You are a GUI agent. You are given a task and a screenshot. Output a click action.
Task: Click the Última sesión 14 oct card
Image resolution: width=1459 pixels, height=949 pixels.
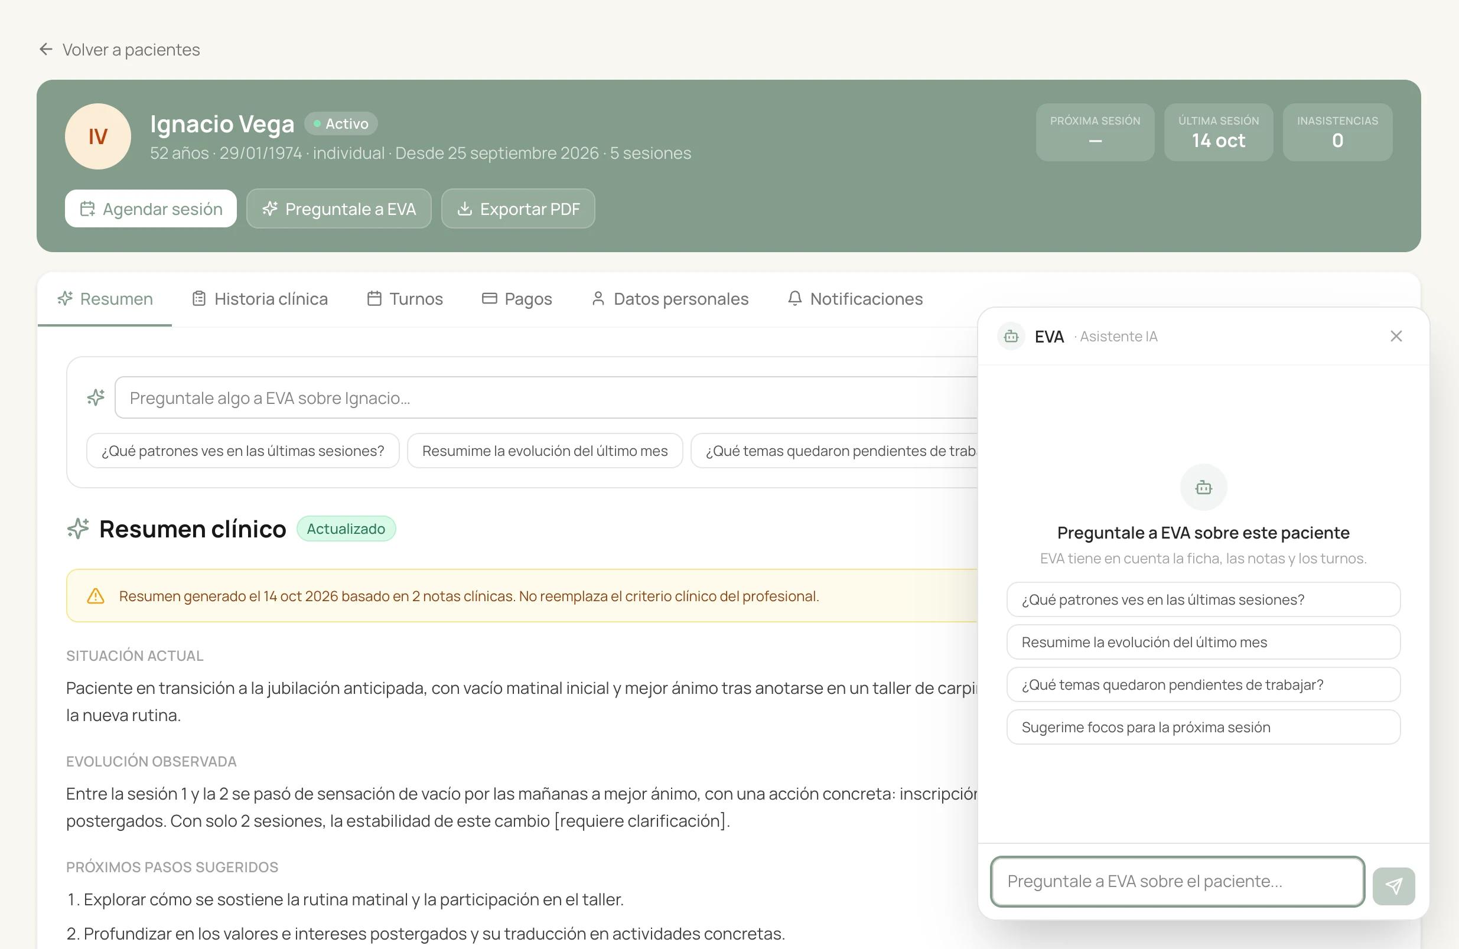coord(1218,132)
